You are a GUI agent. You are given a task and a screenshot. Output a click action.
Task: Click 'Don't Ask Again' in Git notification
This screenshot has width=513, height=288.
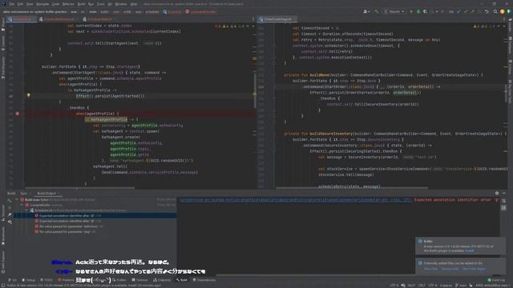(474, 269)
